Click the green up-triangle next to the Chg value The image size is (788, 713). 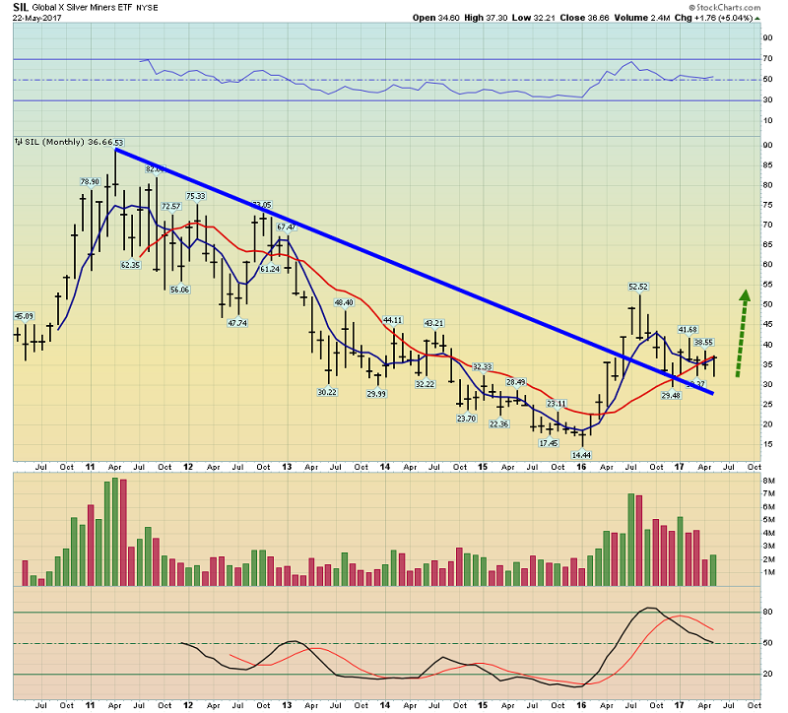click(757, 19)
